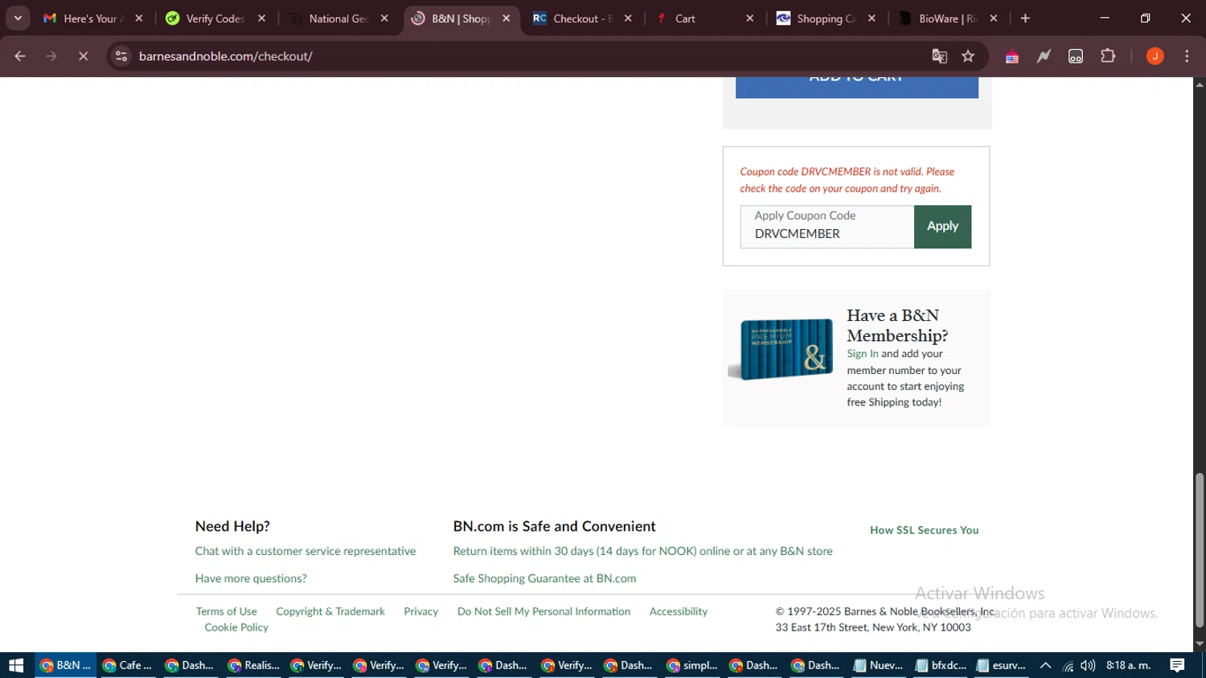Viewport: 1206px width, 678px height.
Task: Open the Extensions puzzle menu
Action: click(1108, 56)
